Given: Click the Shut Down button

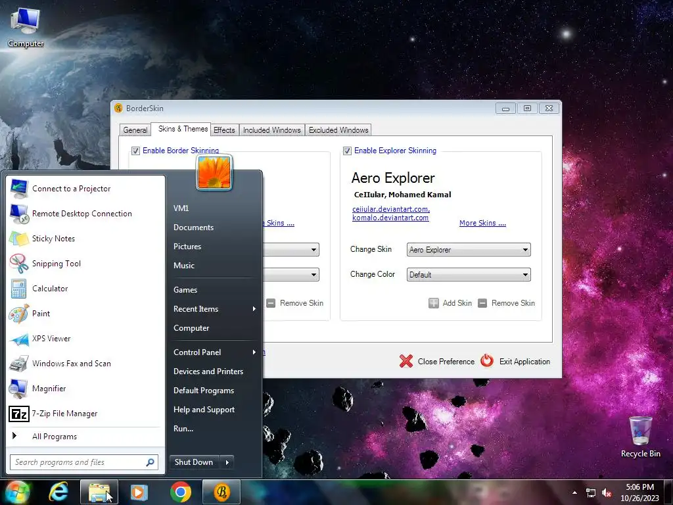Looking at the screenshot, I should (195, 462).
